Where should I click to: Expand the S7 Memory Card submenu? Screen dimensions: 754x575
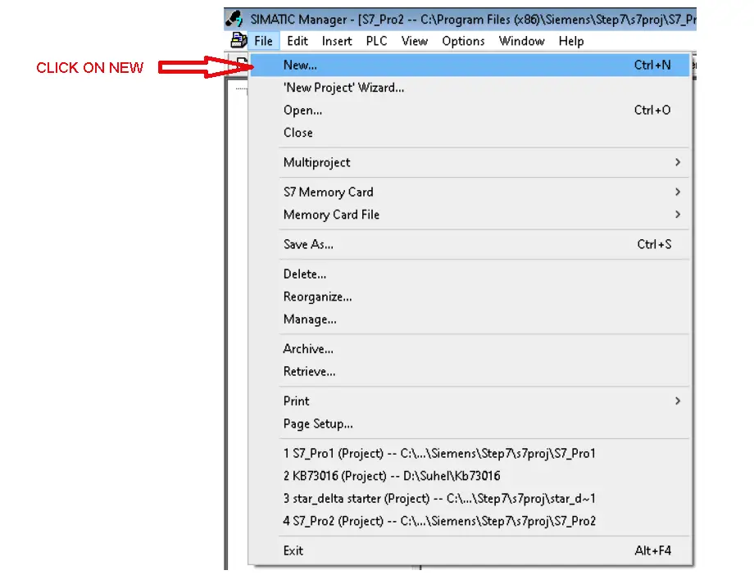click(470, 192)
